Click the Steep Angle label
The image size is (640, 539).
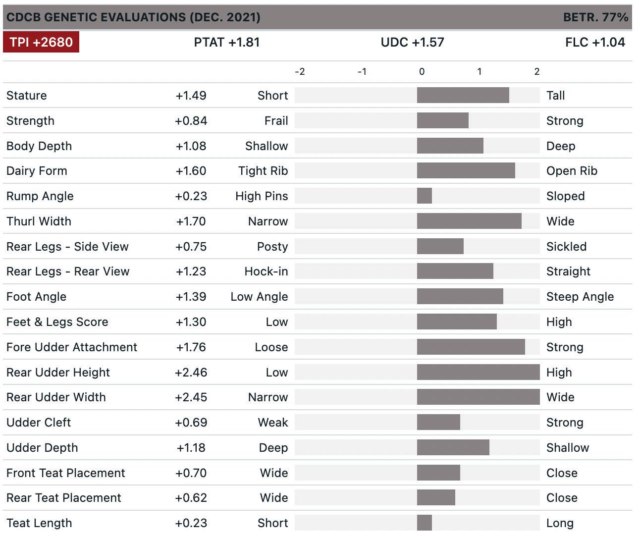click(580, 297)
